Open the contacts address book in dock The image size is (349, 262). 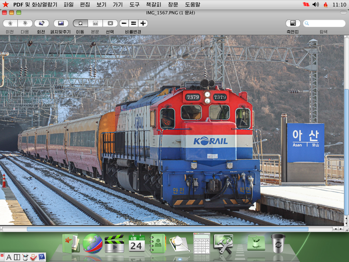(157, 244)
